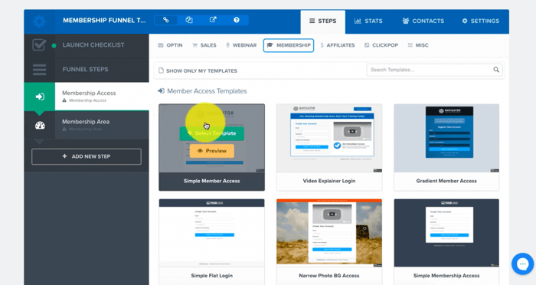Click the Member Access Templates heading
Viewport: 536px width, 285px height.
coord(207,91)
